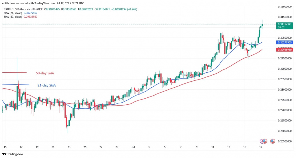Click date 11 on the time axis

(x=213, y=147)
